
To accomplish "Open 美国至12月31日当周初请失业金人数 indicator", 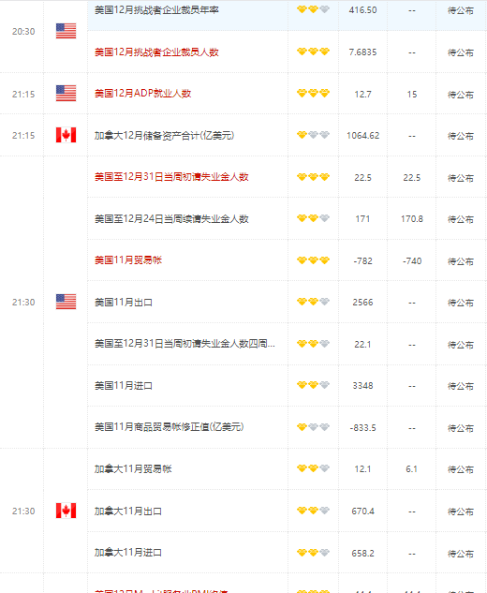I will [171, 177].
